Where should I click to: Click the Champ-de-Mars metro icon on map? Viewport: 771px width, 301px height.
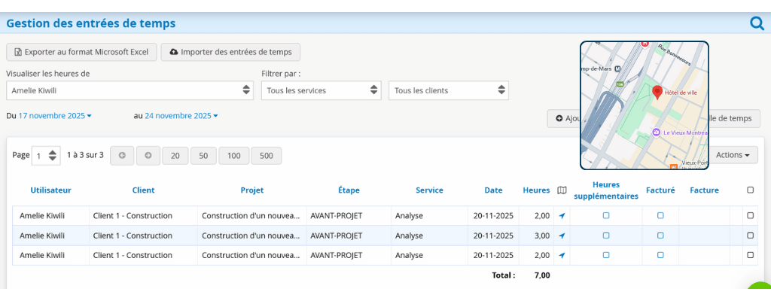(x=618, y=69)
